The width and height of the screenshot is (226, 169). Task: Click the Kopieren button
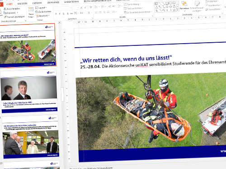coord(9,13)
